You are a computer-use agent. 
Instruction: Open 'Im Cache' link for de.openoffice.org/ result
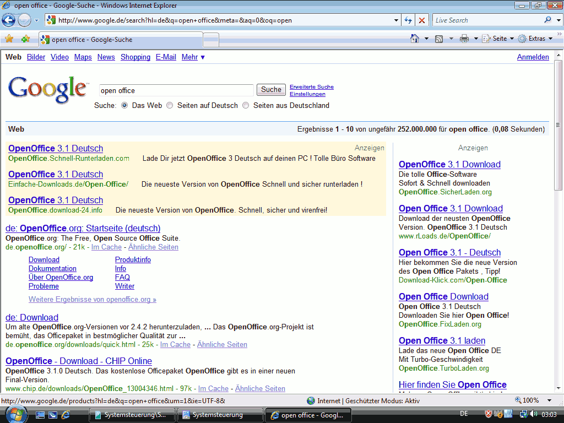[106, 247]
